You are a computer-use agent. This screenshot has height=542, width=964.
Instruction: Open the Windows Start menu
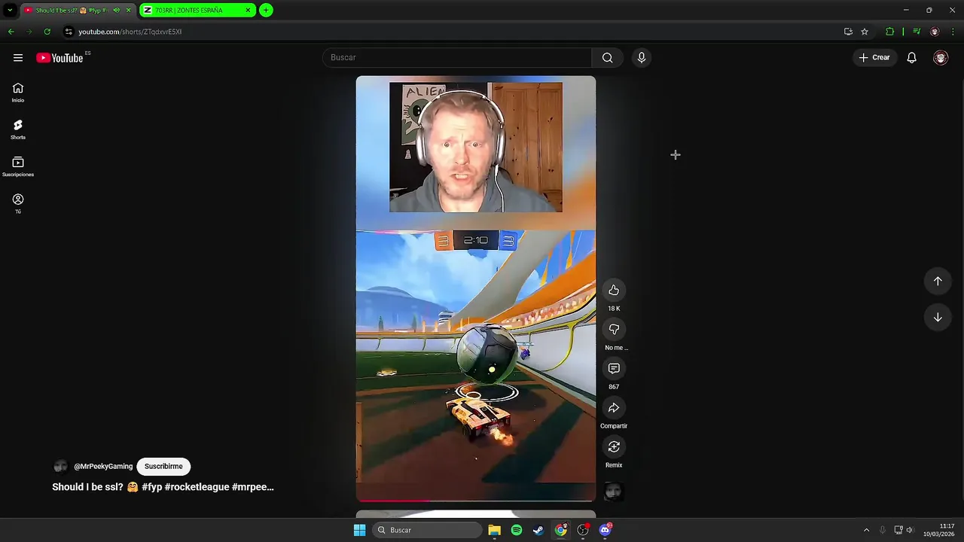(359, 530)
